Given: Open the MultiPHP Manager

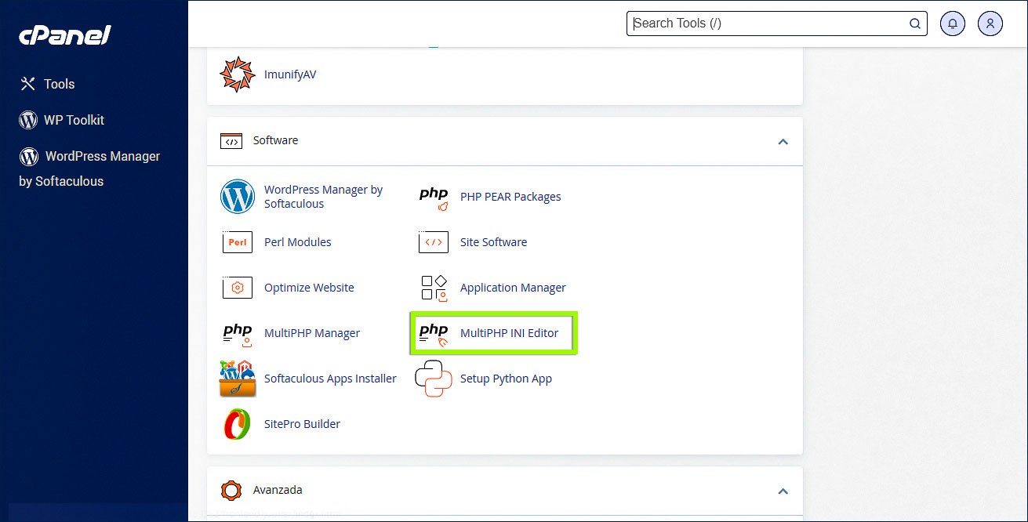Looking at the screenshot, I should point(311,332).
